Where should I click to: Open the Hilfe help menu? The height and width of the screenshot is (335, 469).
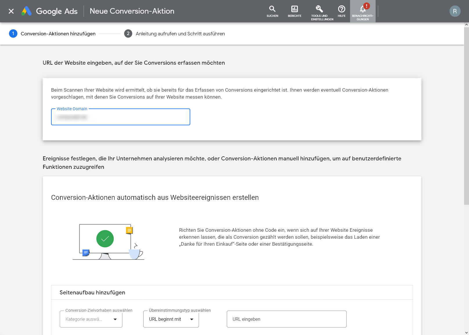point(341,11)
